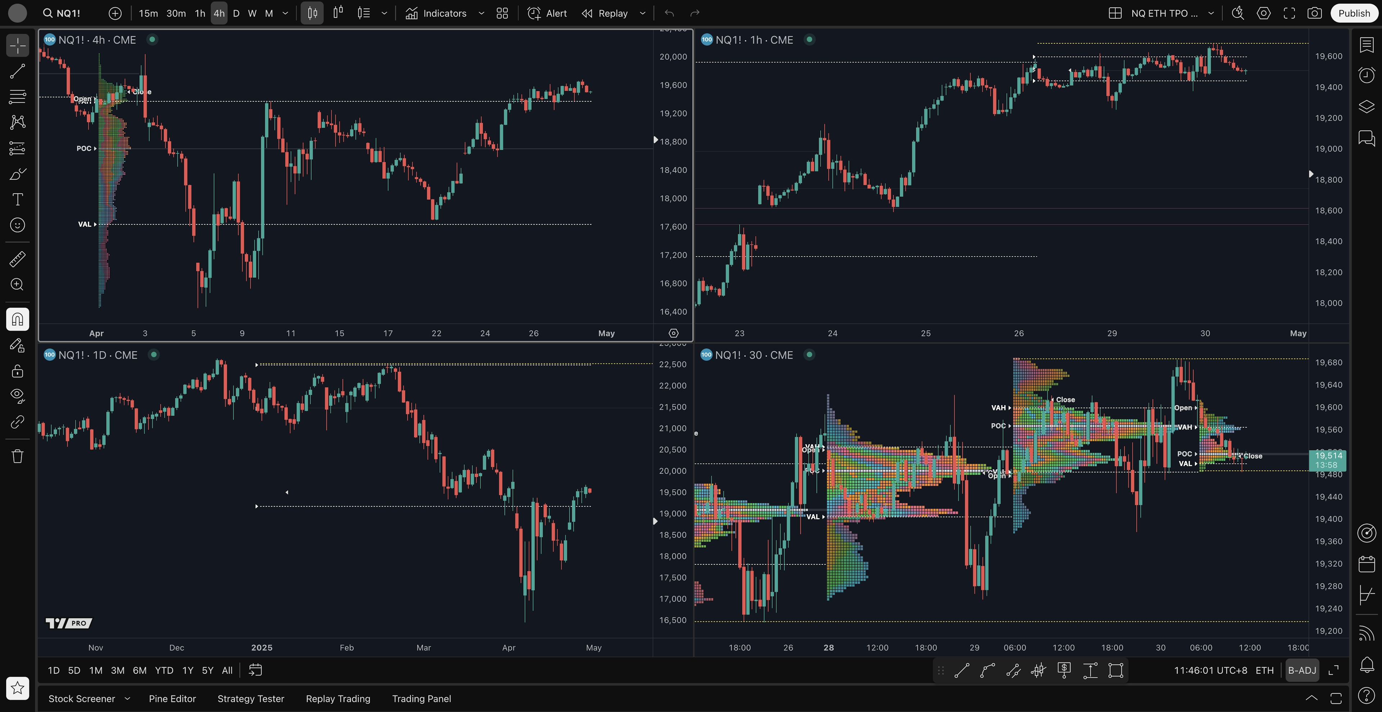The height and width of the screenshot is (712, 1382).
Task: Open the camera snapshot icon
Action: click(1314, 13)
